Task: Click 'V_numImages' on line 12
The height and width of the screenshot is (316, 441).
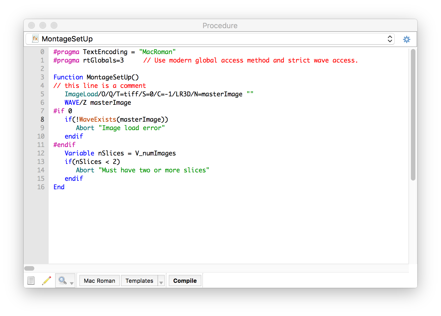Action: click(155, 153)
